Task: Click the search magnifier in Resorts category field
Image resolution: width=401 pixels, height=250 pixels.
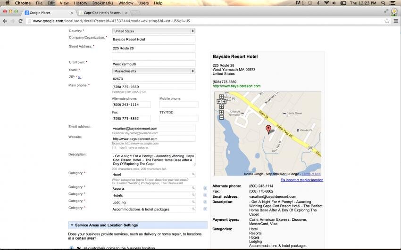Action: point(193,188)
